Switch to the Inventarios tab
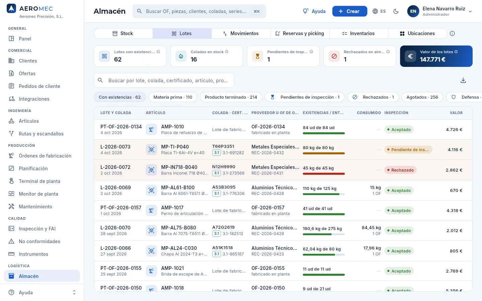Image resolution: width=482 pixels, height=301 pixels. tap(359, 33)
